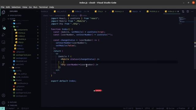Open otp_auth.js in the config folder

coord(22,74)
